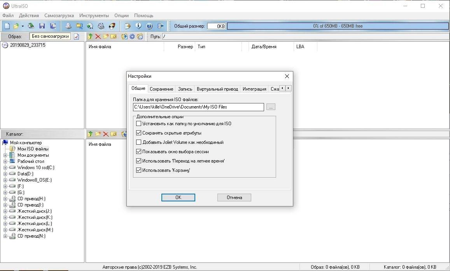Click the Add files icon in the image toolbar
The width and height of the screenshot is (450, 271).
[124, 37]
